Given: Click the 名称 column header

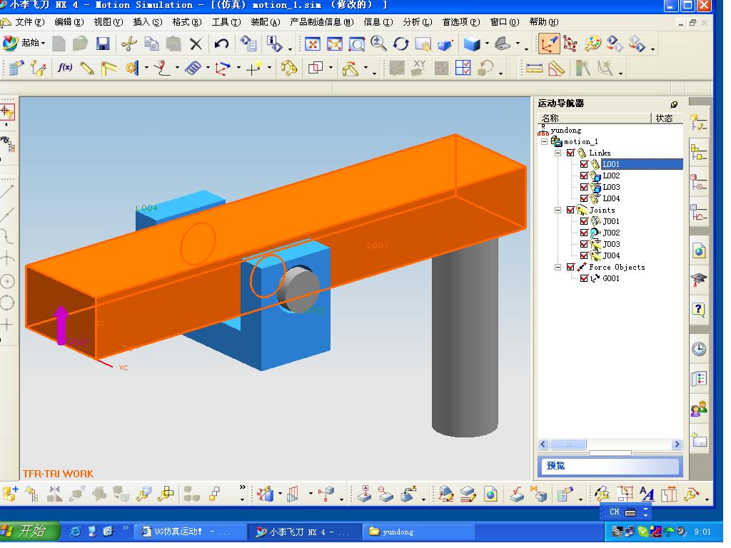Looking at the screenshot, I should click(x=594, y=118).
